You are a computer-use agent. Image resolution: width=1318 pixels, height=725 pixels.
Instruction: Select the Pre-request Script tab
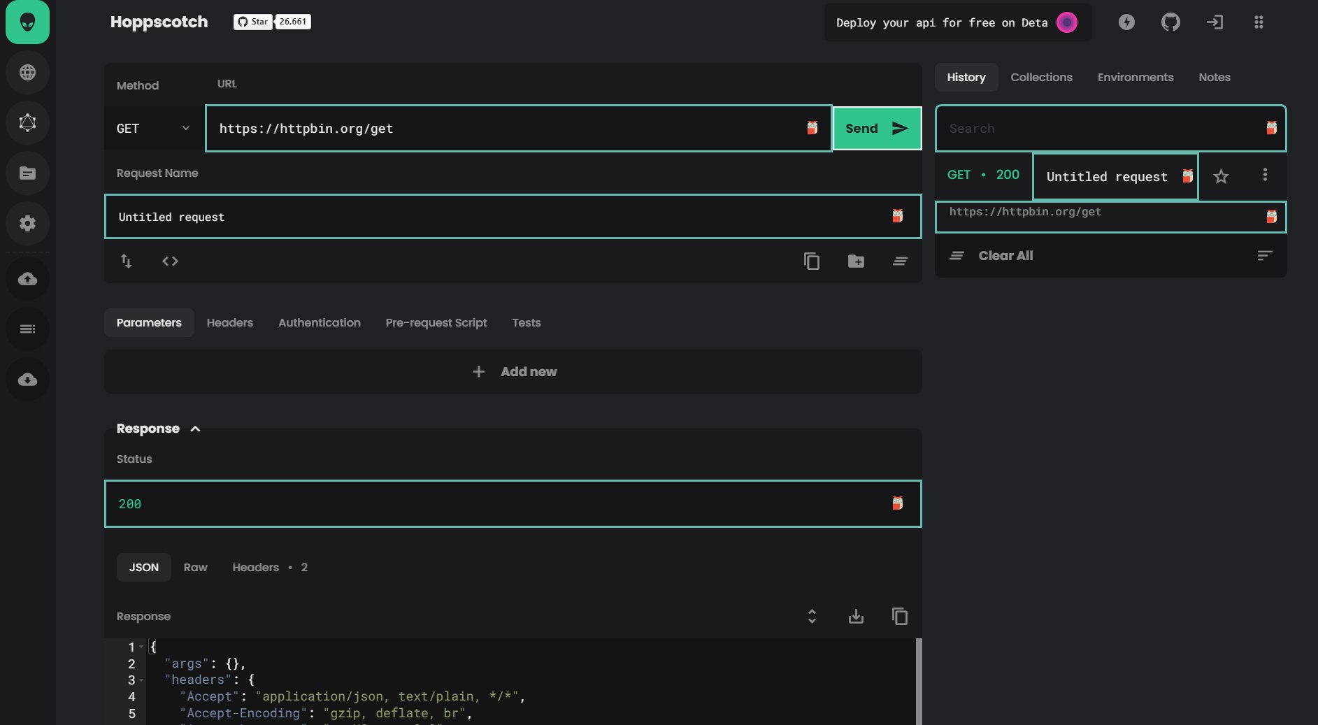[436, 322]
